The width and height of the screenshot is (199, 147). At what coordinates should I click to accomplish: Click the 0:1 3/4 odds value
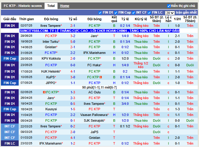point(125,42)
